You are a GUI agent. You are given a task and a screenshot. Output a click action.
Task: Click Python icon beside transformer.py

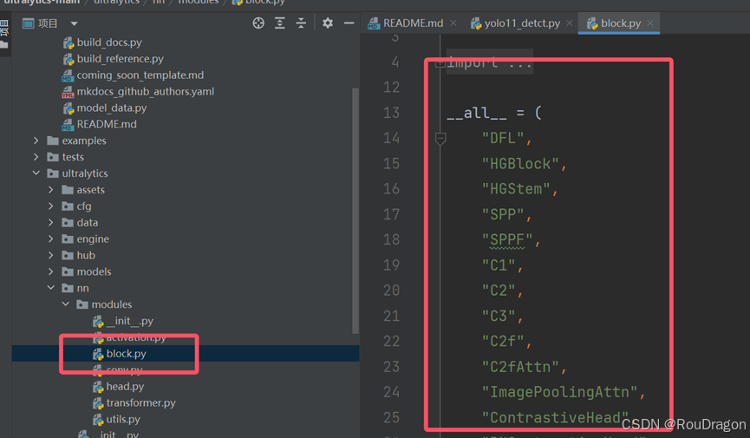(x=98, y=403)
